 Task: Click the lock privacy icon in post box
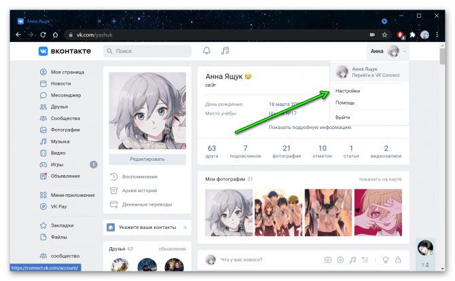point(398,259)
